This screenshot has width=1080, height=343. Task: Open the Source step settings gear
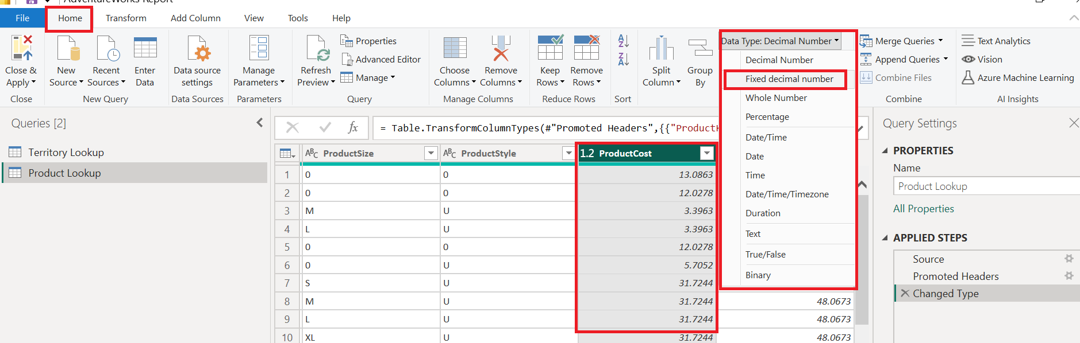tap(1069, 259)
